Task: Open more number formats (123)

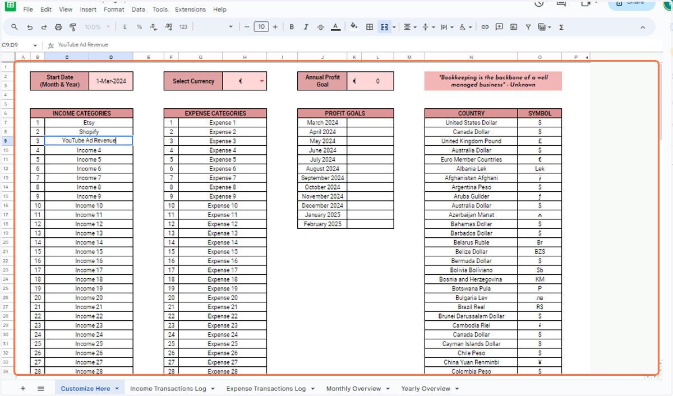Action: coord(183,27)
